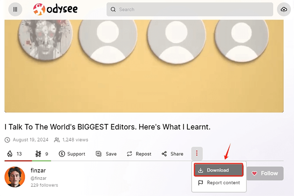Save the video to a playlist
The width and height of the screenshot is (294, 196).
click(x=106, y=154)
